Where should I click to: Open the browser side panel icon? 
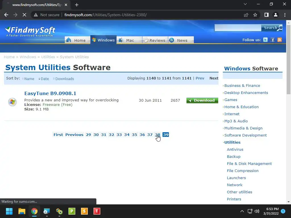coord(267,15)
